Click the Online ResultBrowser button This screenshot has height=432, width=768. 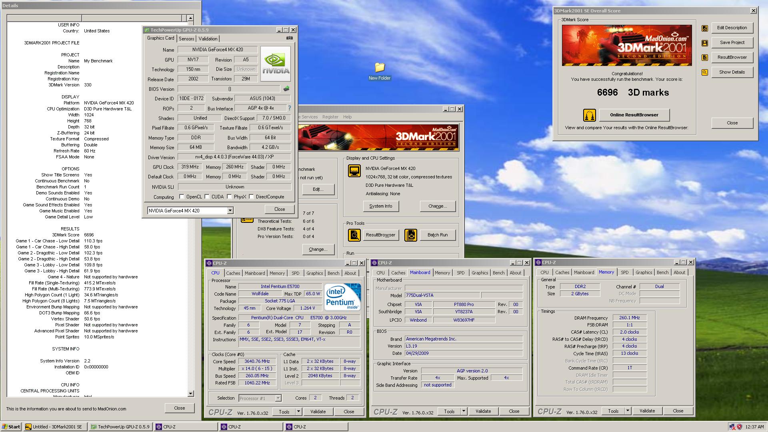click(x=634, y=115)
